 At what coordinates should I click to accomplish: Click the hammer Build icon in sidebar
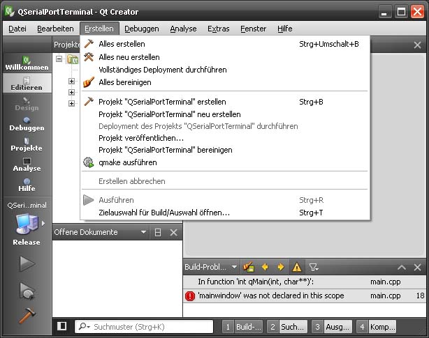pos(27,314)
